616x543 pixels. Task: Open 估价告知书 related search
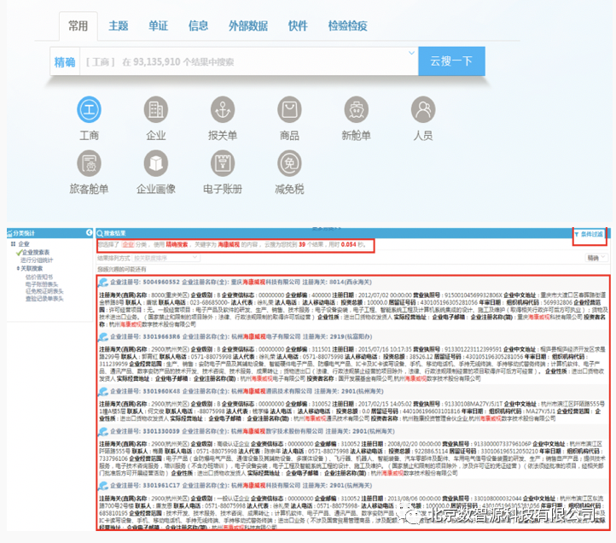point(39,277)
